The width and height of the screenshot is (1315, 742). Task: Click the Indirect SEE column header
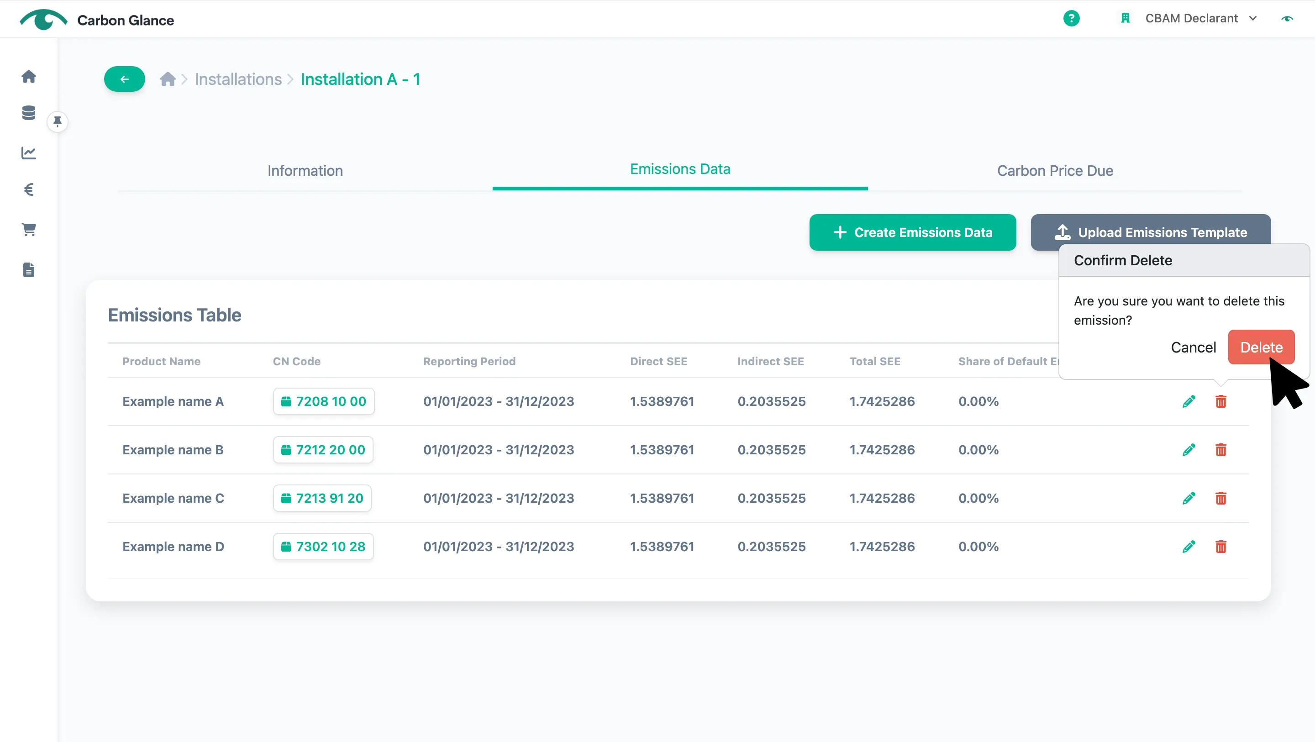pyautogui.click(x=770, y=362)
